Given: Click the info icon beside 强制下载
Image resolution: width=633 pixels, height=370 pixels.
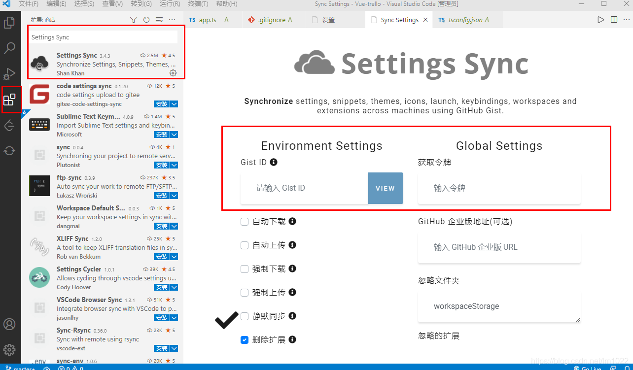Looking at the screenshot, I should point(292,269).
